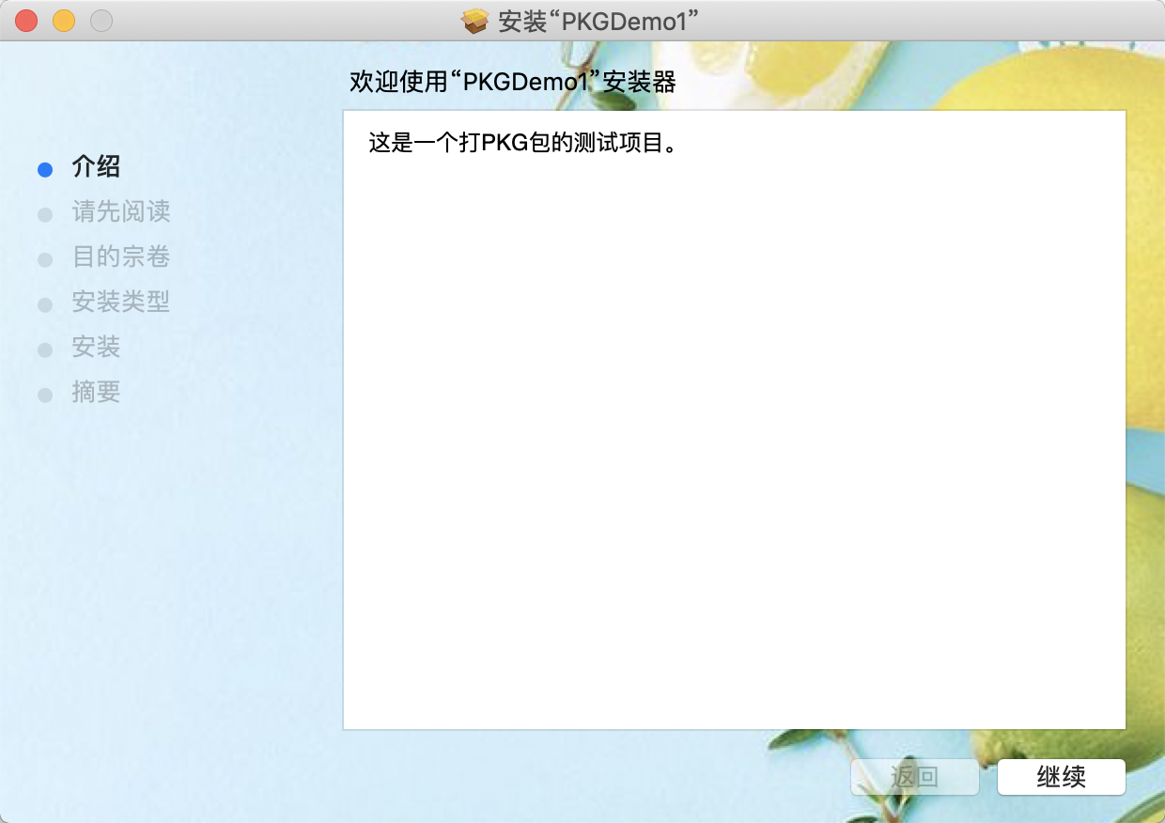Click the package icon in the title bar

(474, 19)
